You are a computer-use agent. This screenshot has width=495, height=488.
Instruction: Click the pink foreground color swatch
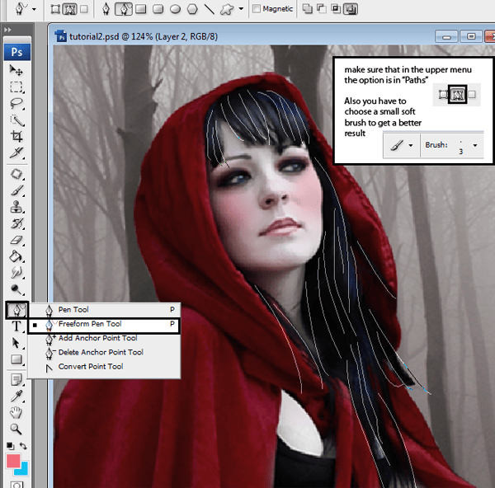(x=12, y=461)
